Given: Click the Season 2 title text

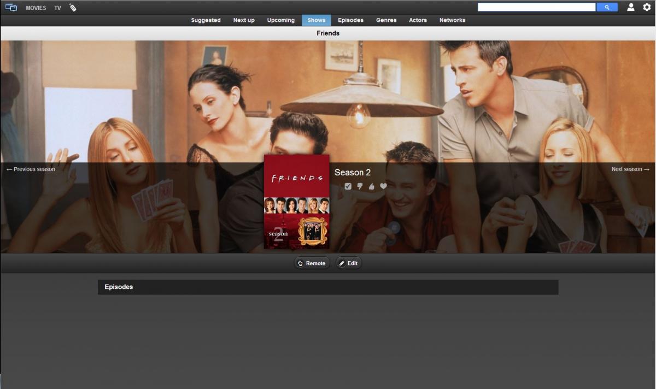Looking at the screenshot, I should 353,173.
